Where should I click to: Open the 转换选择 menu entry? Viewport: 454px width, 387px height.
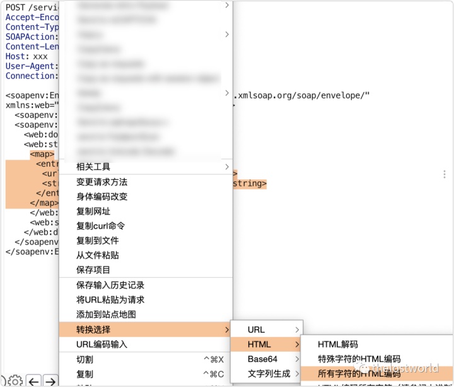(146, 330)
